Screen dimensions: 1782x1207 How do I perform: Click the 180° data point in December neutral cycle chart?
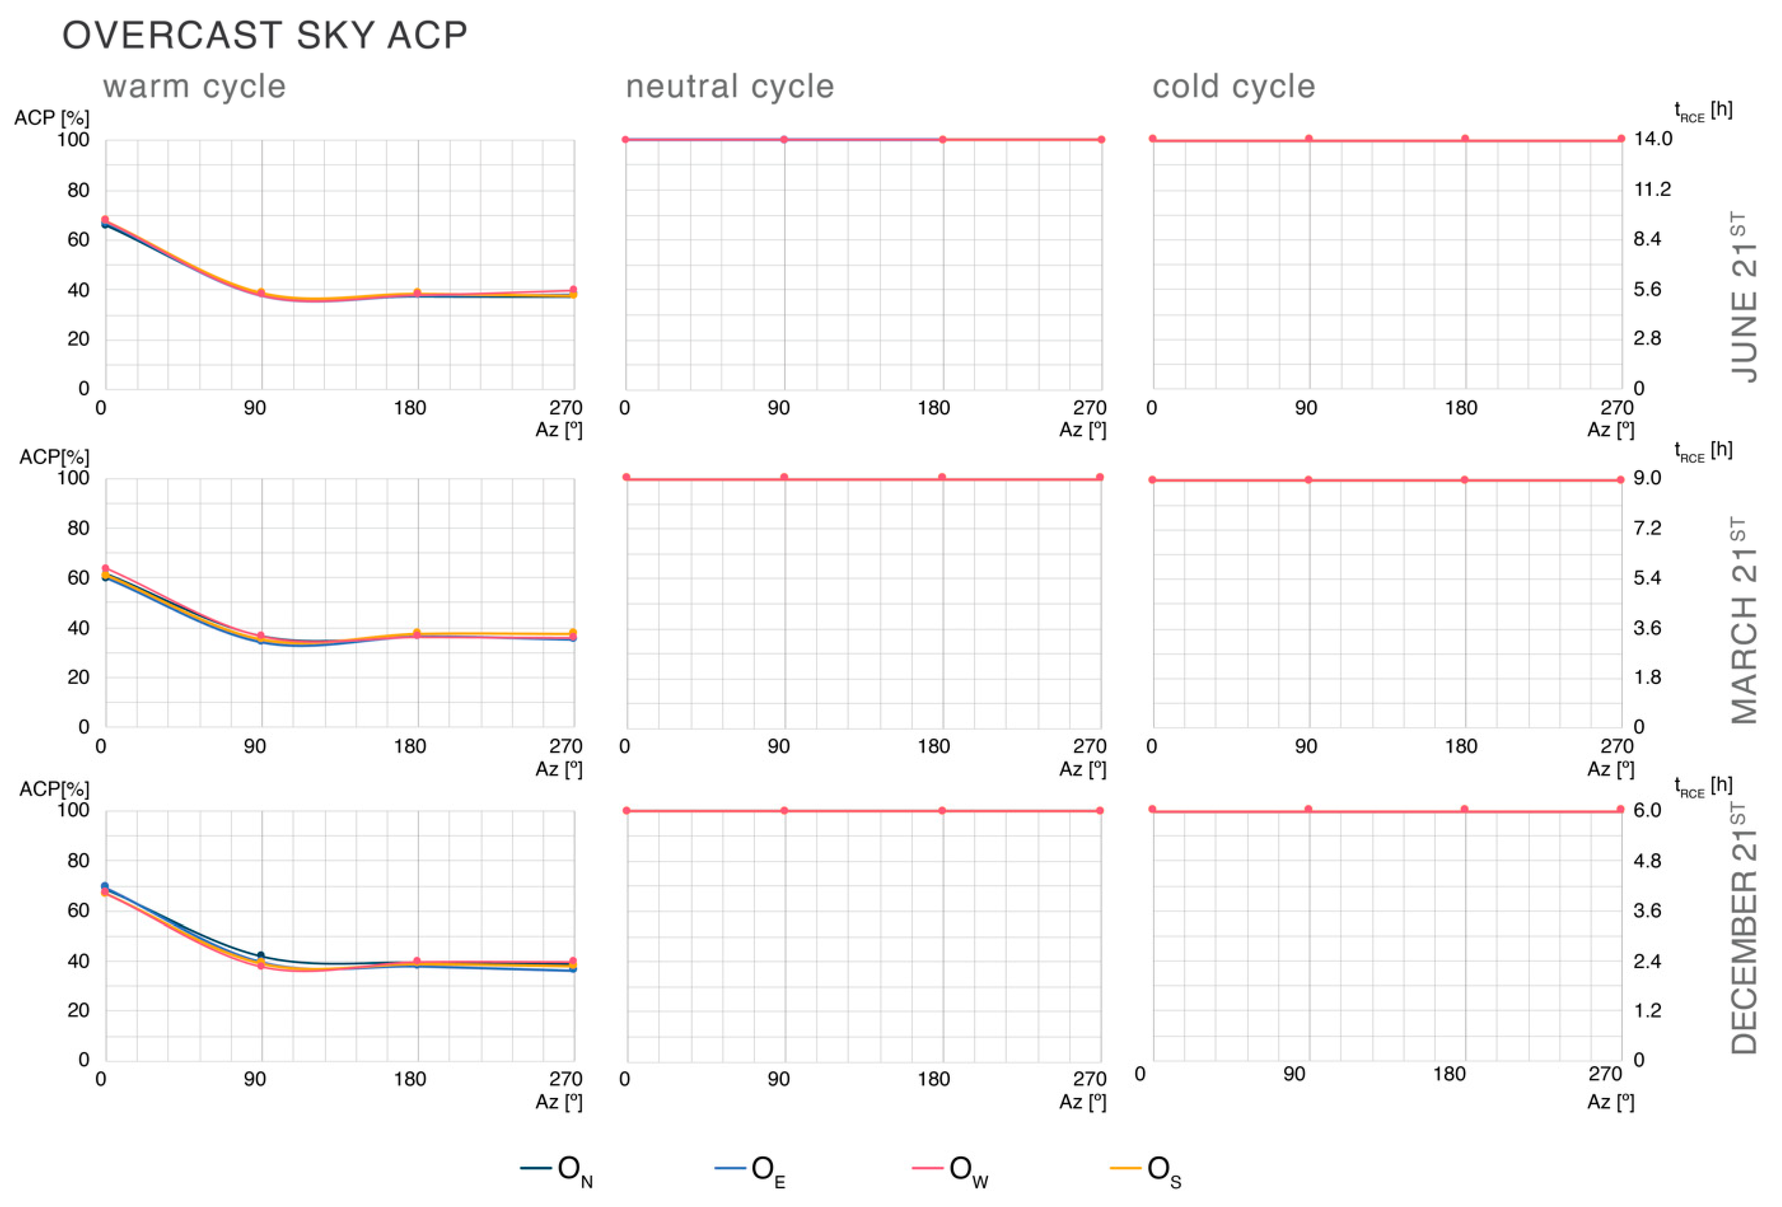tap(942, 810)
